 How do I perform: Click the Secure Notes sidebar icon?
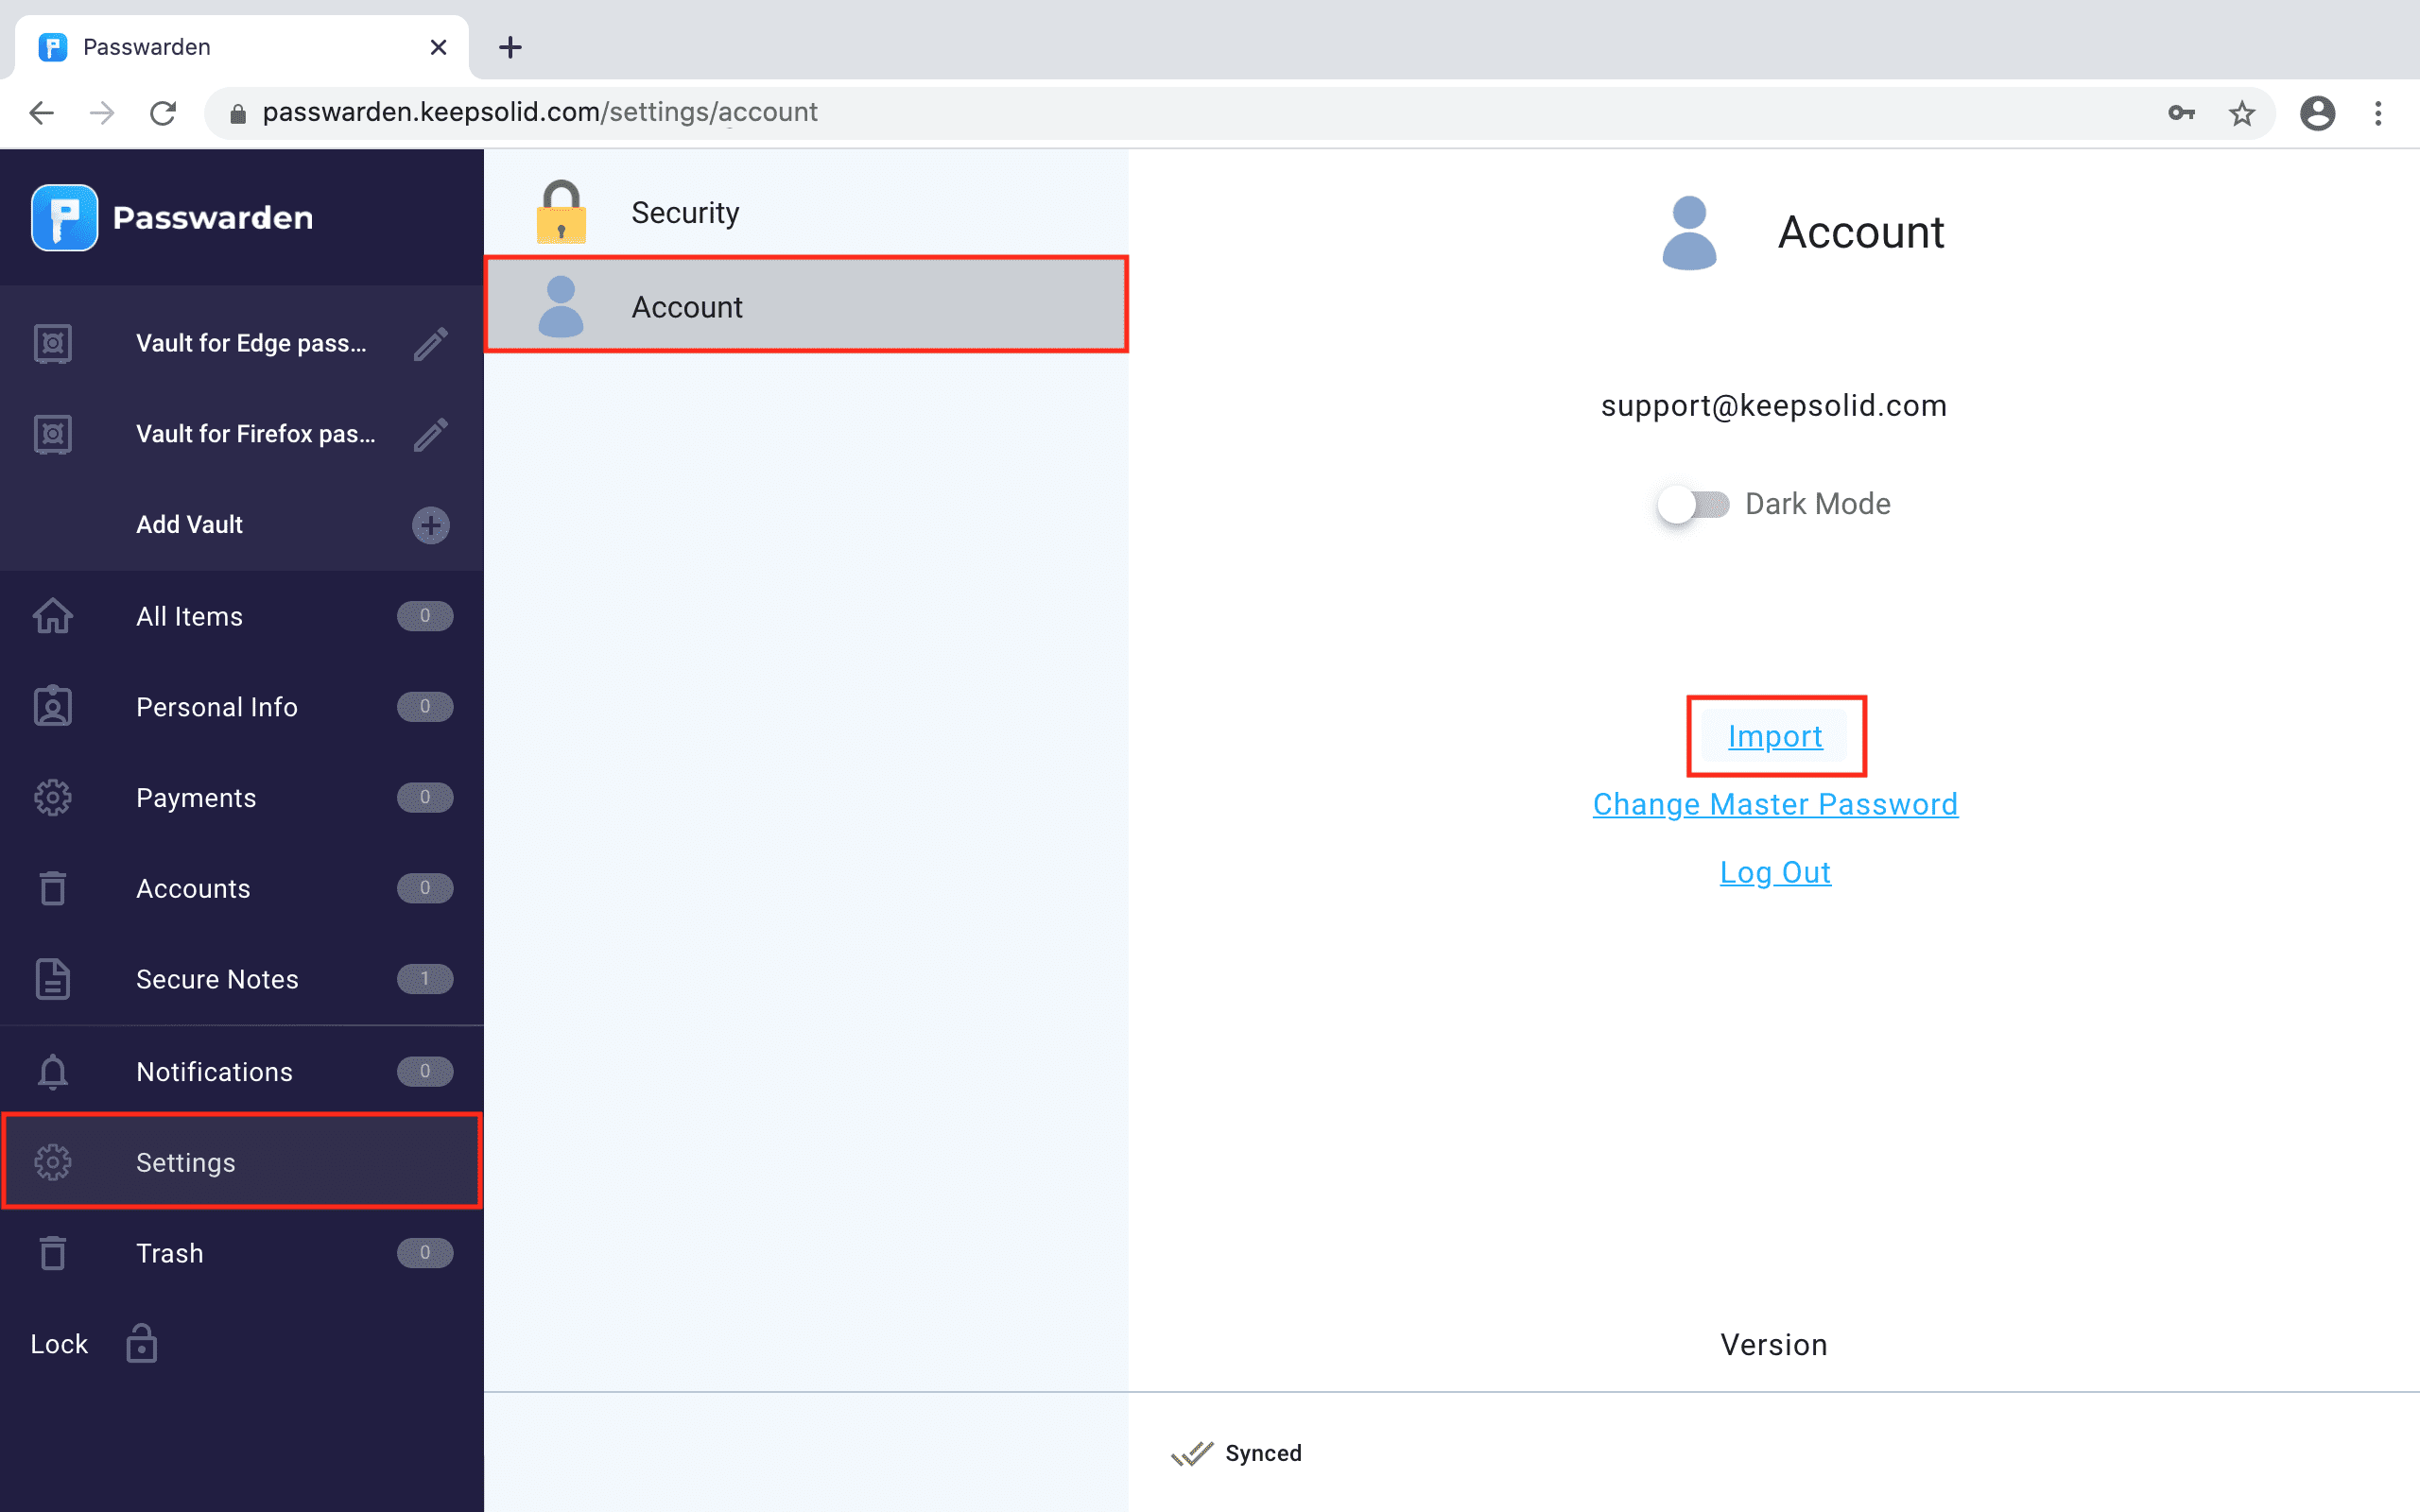point(50,979)
